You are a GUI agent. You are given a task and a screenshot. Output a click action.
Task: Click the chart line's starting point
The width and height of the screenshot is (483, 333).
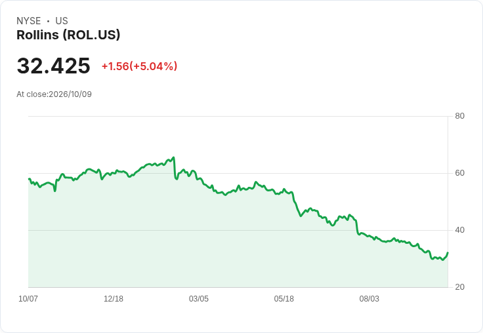[29, 179]
